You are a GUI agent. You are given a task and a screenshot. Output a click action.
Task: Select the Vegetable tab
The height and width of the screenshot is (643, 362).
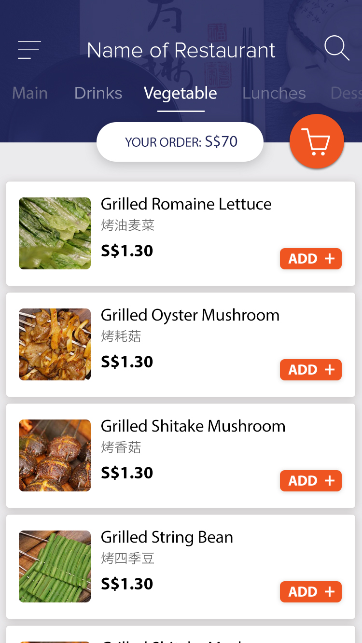coord(181,93)
